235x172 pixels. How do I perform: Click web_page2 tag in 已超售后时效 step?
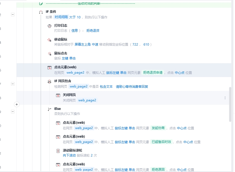[x=84, y=142]
